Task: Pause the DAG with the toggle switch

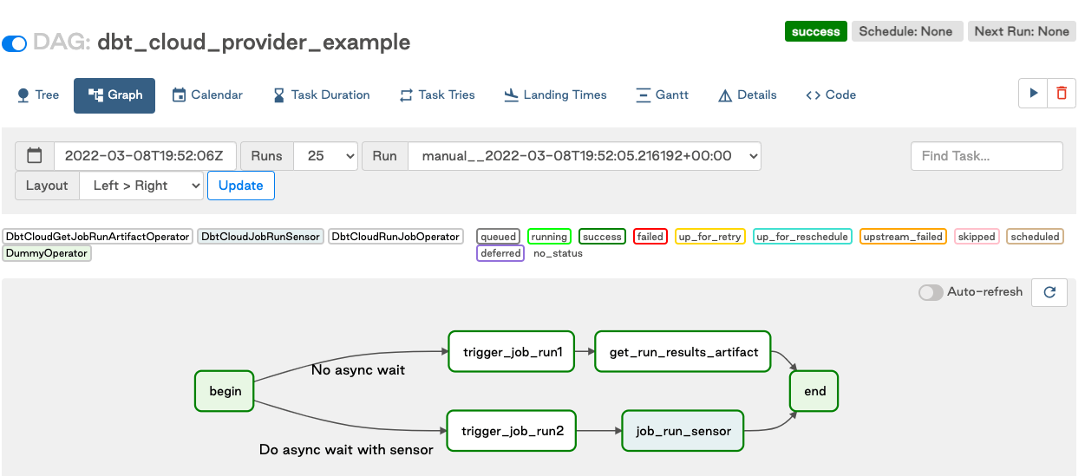Action: [x=15, y=43]
